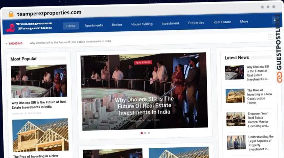Click the trending ticker arrow button

(271, 37)
